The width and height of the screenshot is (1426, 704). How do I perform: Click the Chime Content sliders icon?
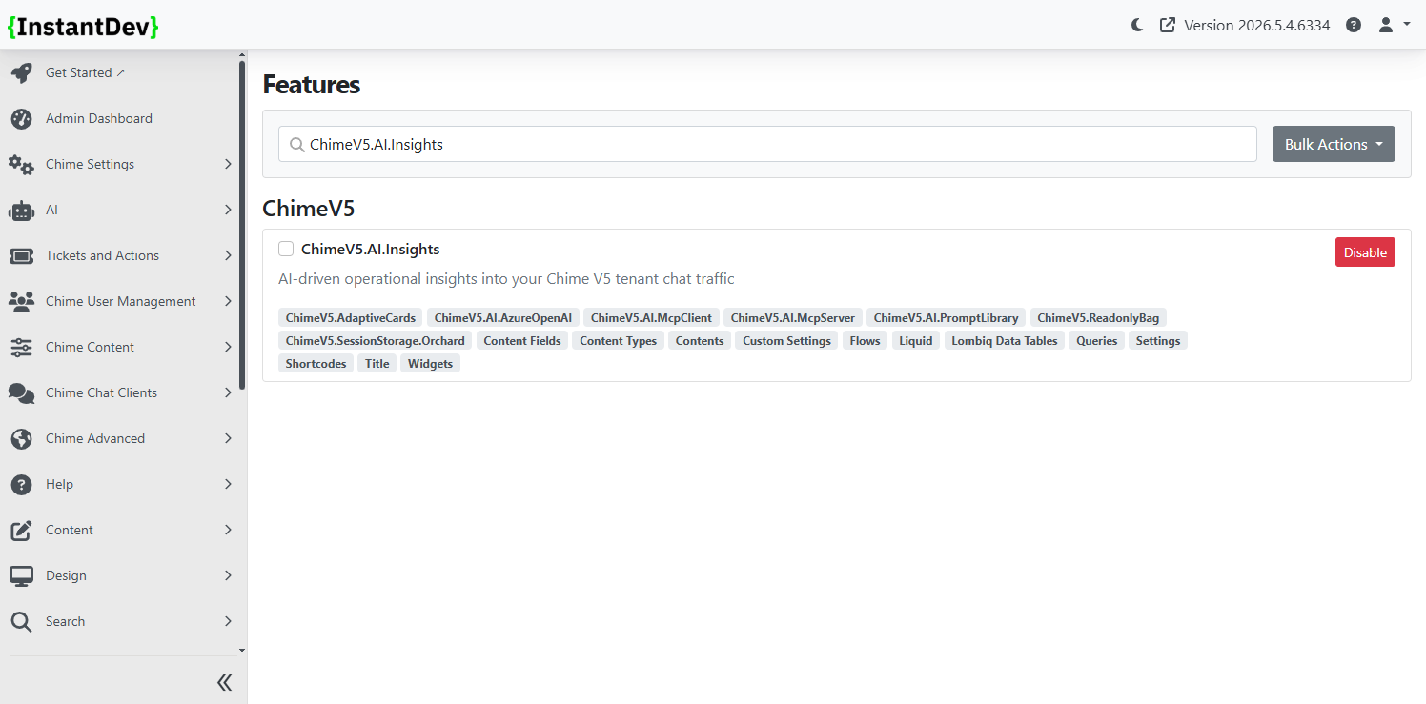pos(21,347)
